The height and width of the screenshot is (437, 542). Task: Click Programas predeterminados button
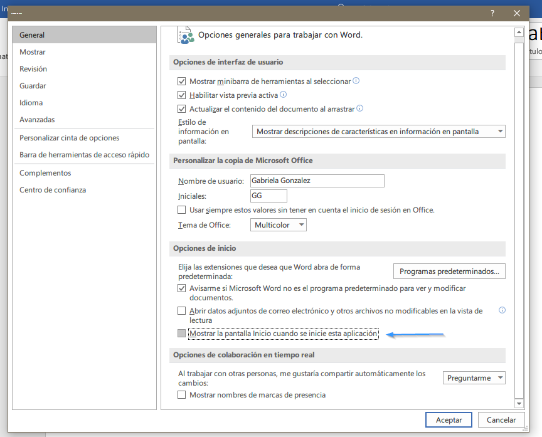(x=449, y=271)
